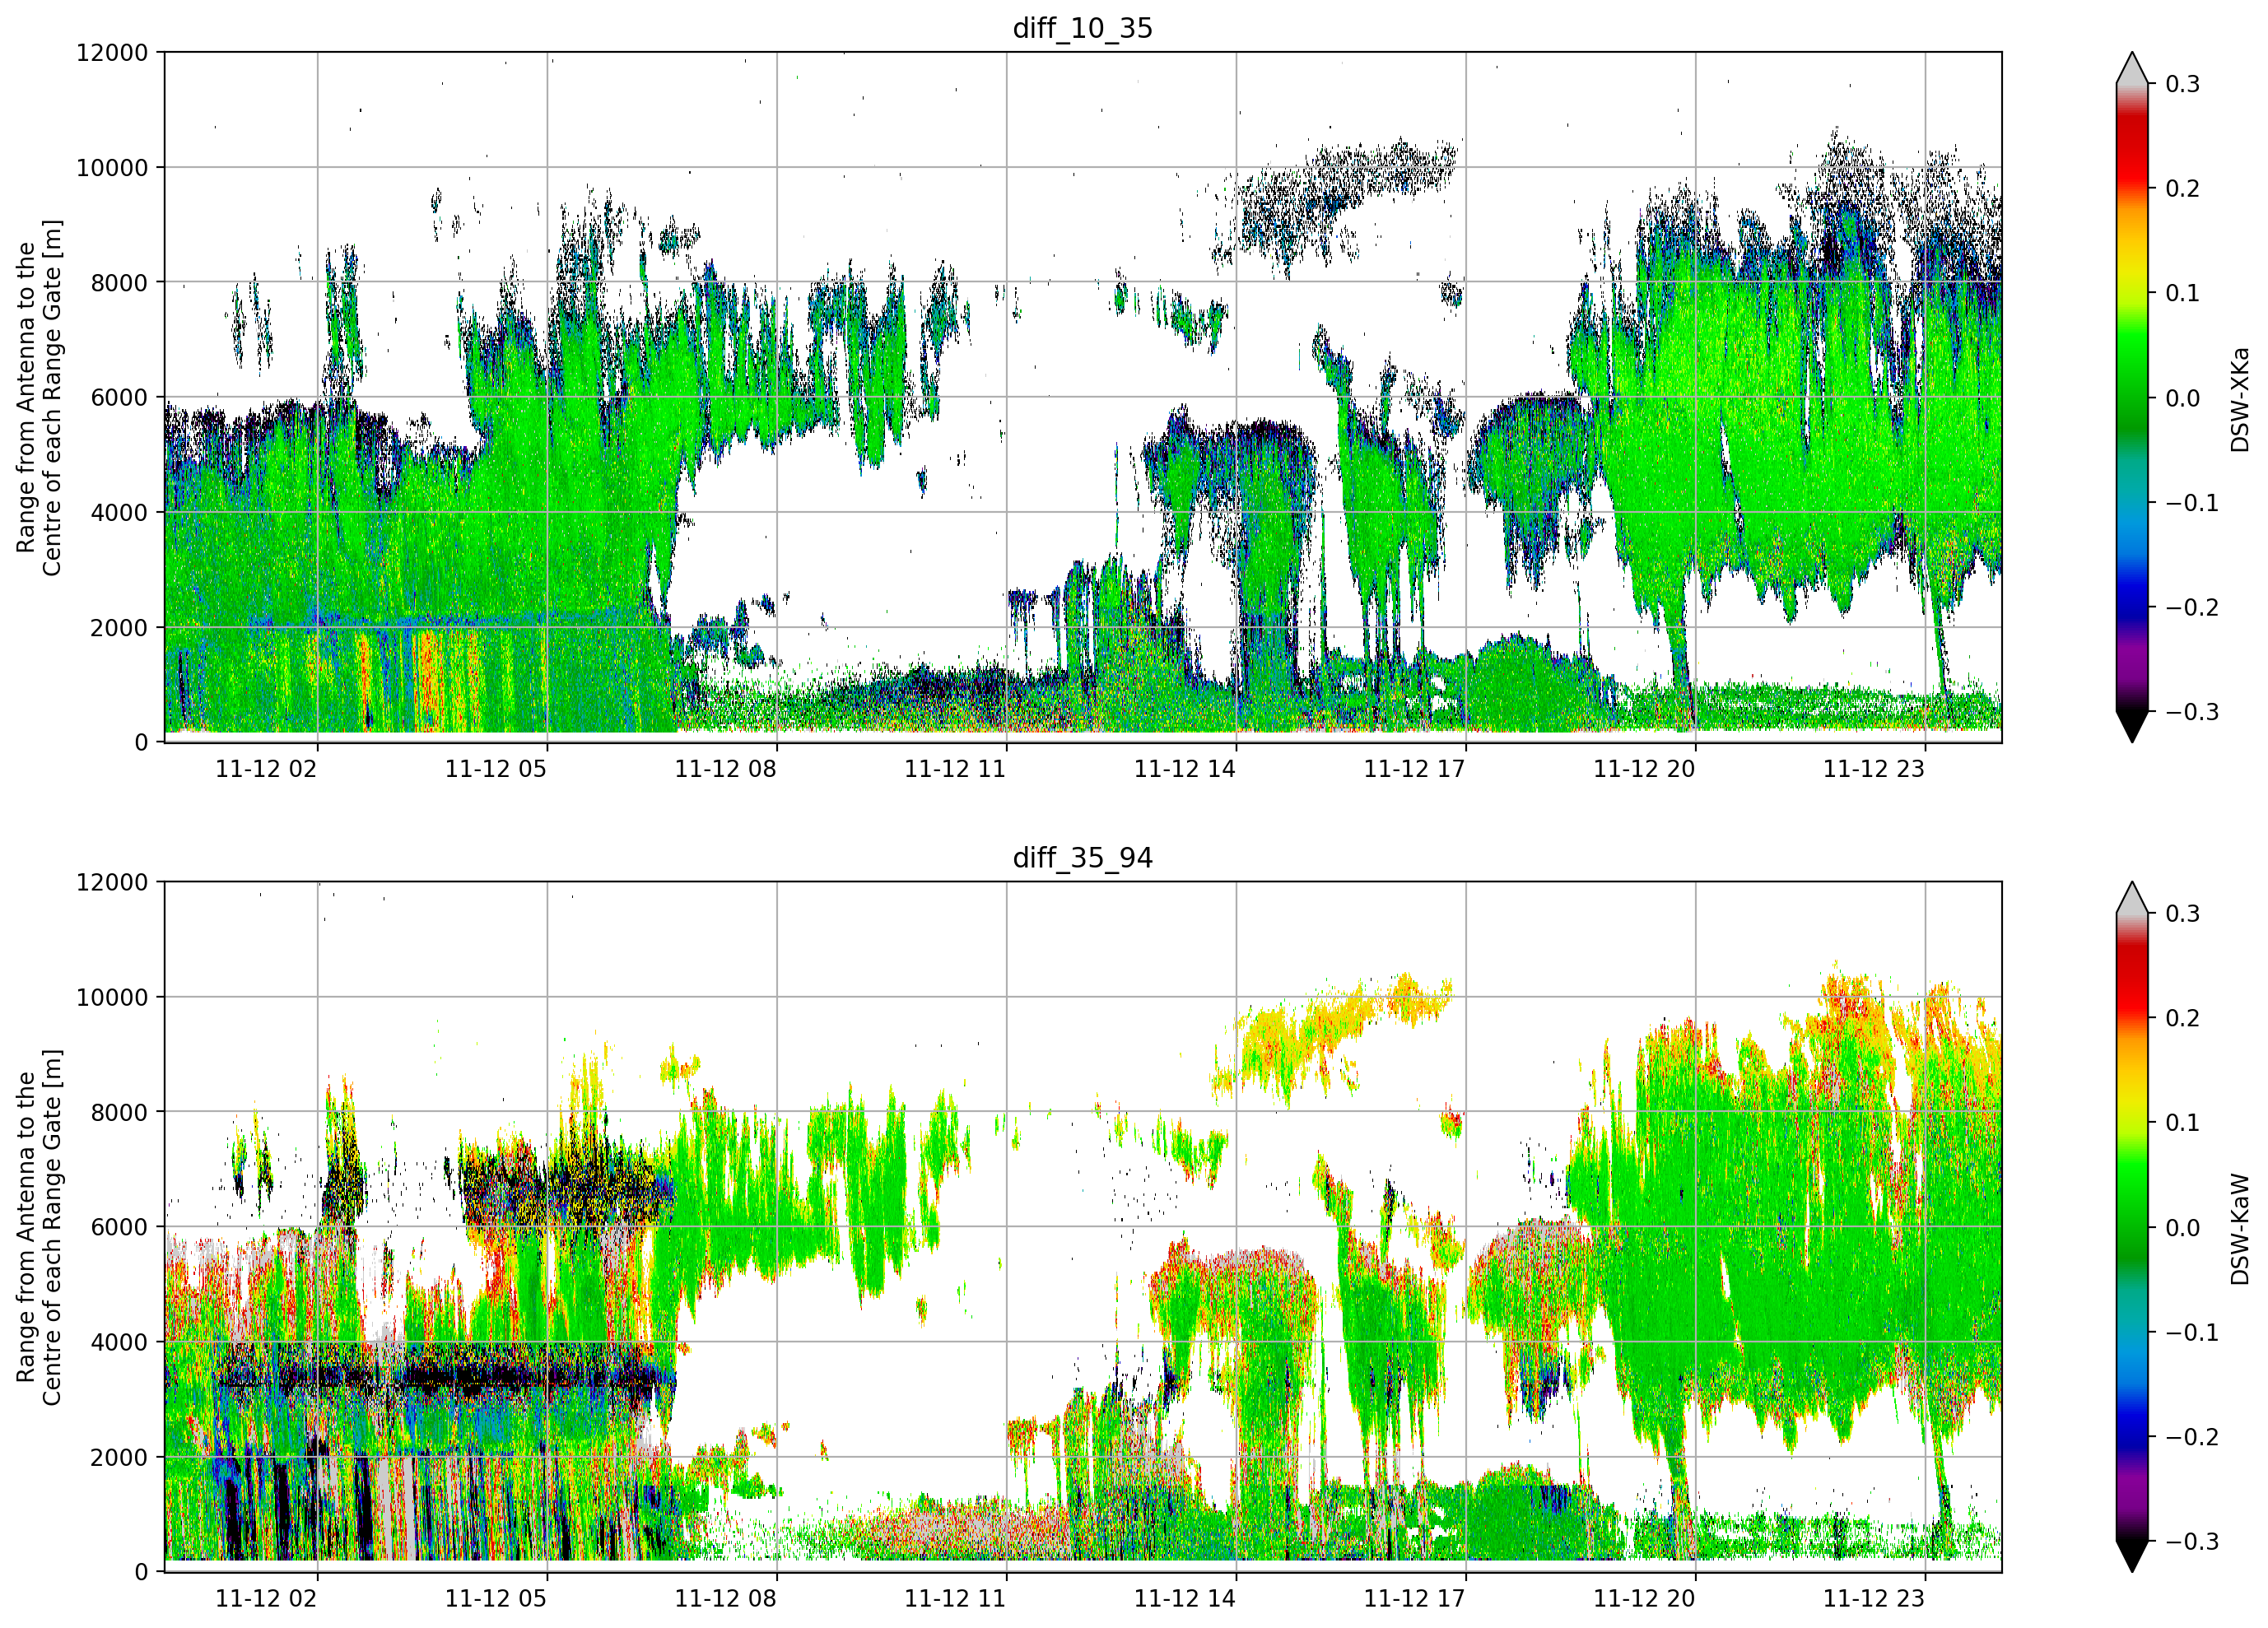Click the black lower arrow of DSW-XKa colorbar
This screenshot has width=2268, height=1628.
click(2132, 725)
